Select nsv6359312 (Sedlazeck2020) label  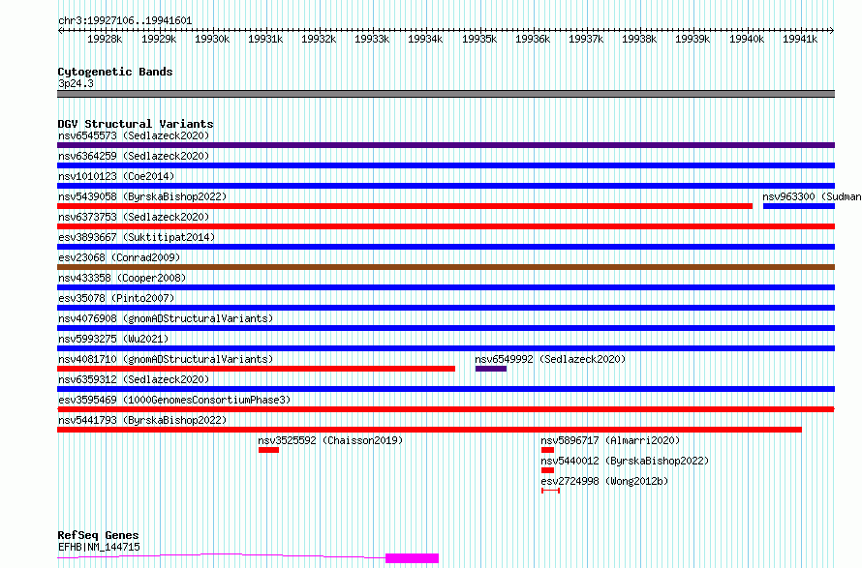(134, 379)
